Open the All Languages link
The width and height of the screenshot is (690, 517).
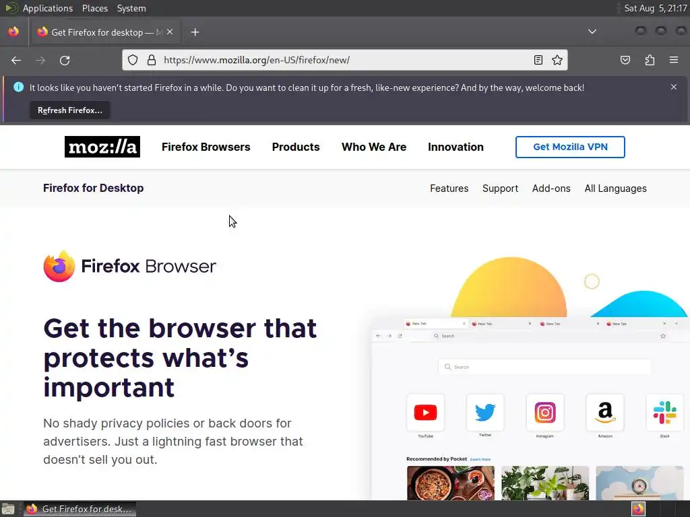click(x=616, y=188)
